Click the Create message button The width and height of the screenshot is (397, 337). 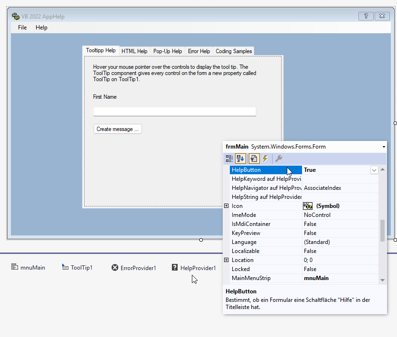pyautogui.click(x=117, y=129)
